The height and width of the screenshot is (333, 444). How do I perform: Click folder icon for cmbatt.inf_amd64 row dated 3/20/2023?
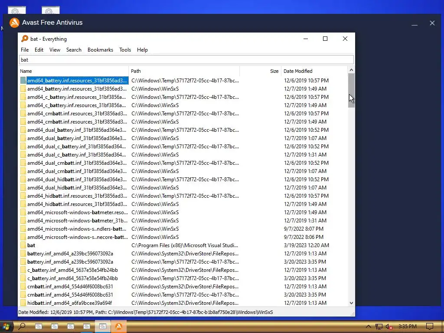coord(23,295)
